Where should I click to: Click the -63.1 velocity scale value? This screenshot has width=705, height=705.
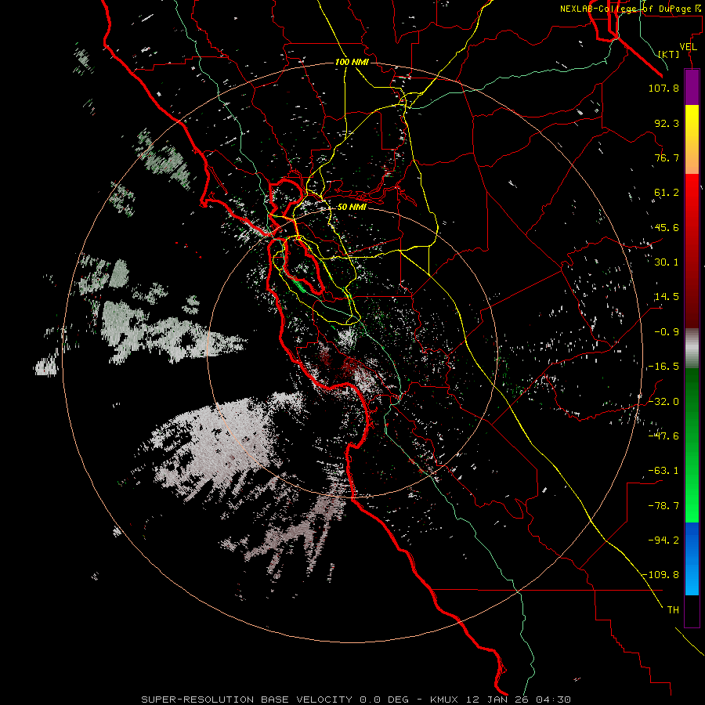[x=663, y=471]
